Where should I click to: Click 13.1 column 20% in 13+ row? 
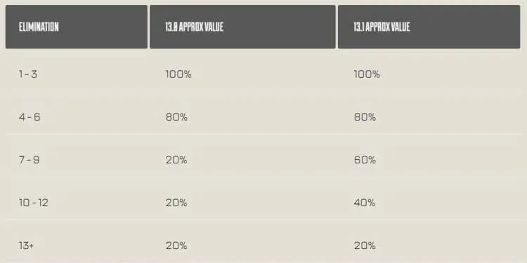[365, 245]
